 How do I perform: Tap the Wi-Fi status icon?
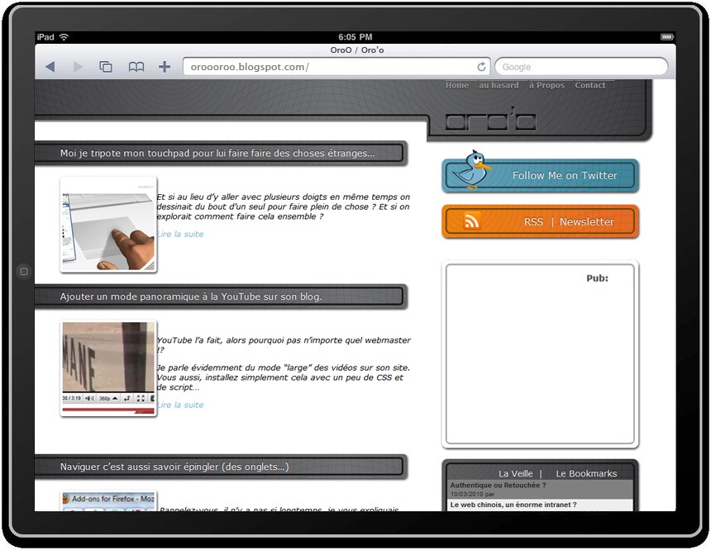pyautogui.click(x=64, y=37)
